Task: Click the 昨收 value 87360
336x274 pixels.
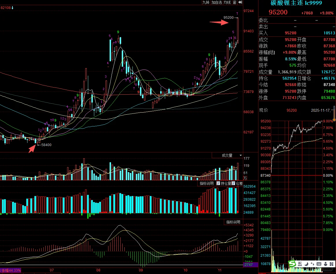Action: 329,46
